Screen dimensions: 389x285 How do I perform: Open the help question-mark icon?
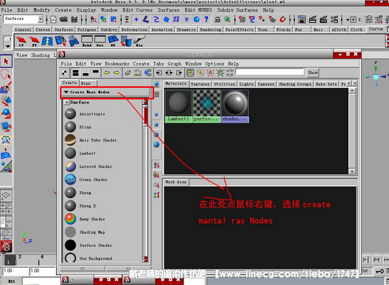tap(206, 19)
